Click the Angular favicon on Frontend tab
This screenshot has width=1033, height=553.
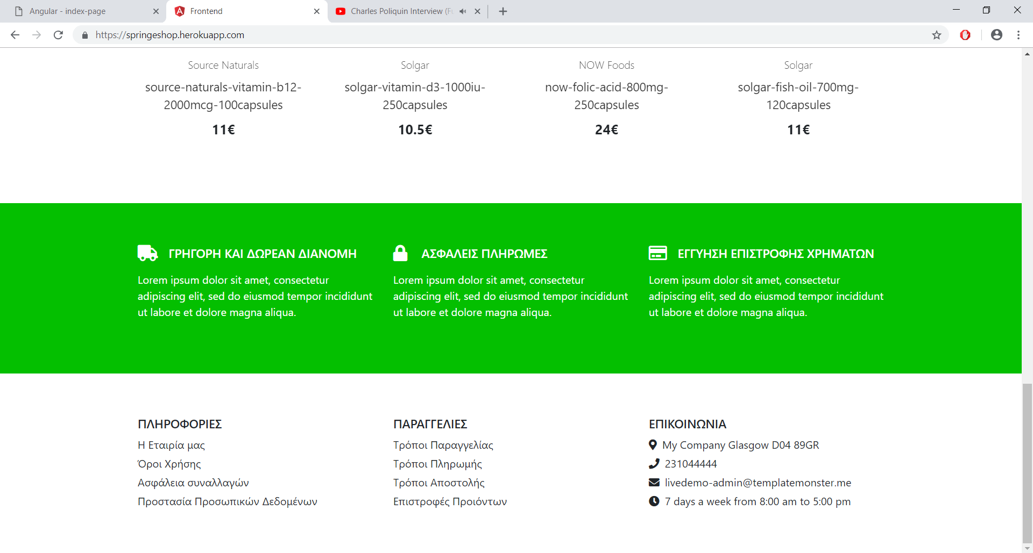(180, 11)
